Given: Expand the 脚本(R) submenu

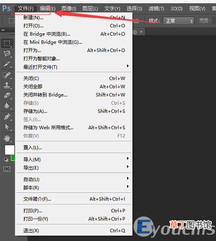Looking at the screenshot, I should 74,188.
